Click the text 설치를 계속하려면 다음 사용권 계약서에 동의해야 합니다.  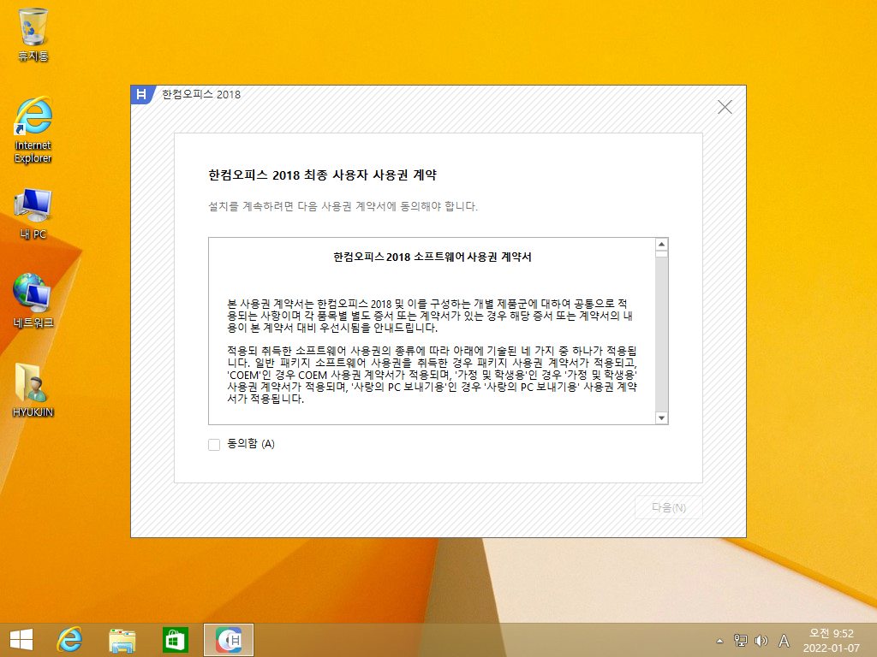[343, 206]
